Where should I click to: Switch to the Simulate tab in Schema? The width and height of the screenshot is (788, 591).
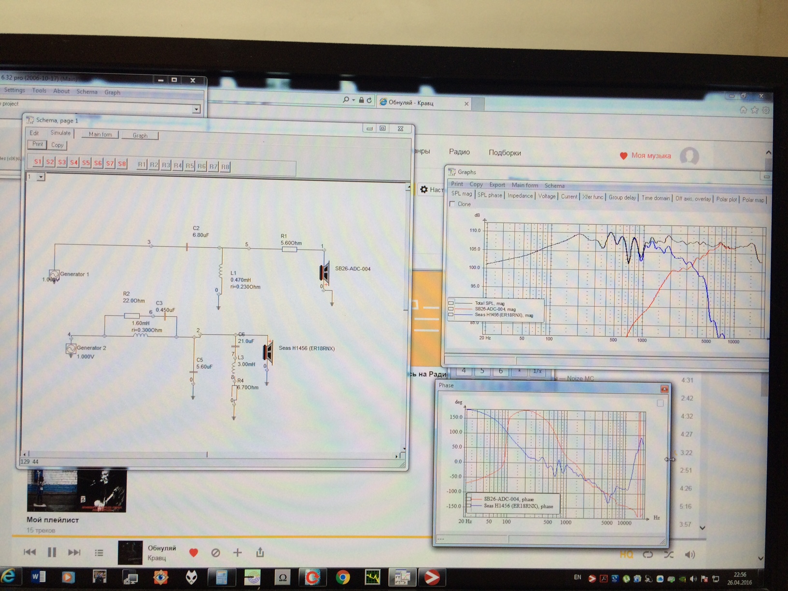pos(60,133)
